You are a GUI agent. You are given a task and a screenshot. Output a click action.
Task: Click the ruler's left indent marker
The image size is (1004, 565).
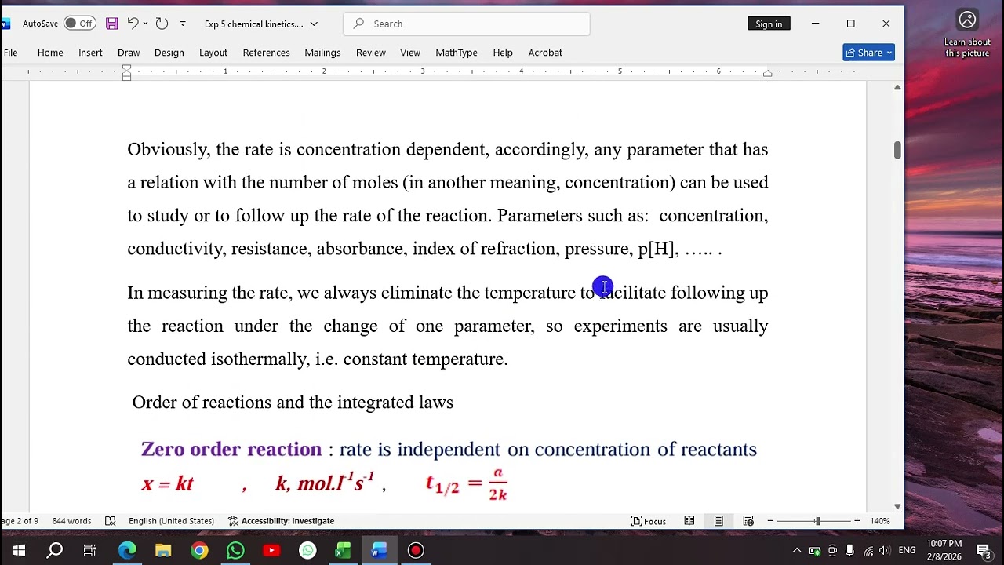(126, 73)
